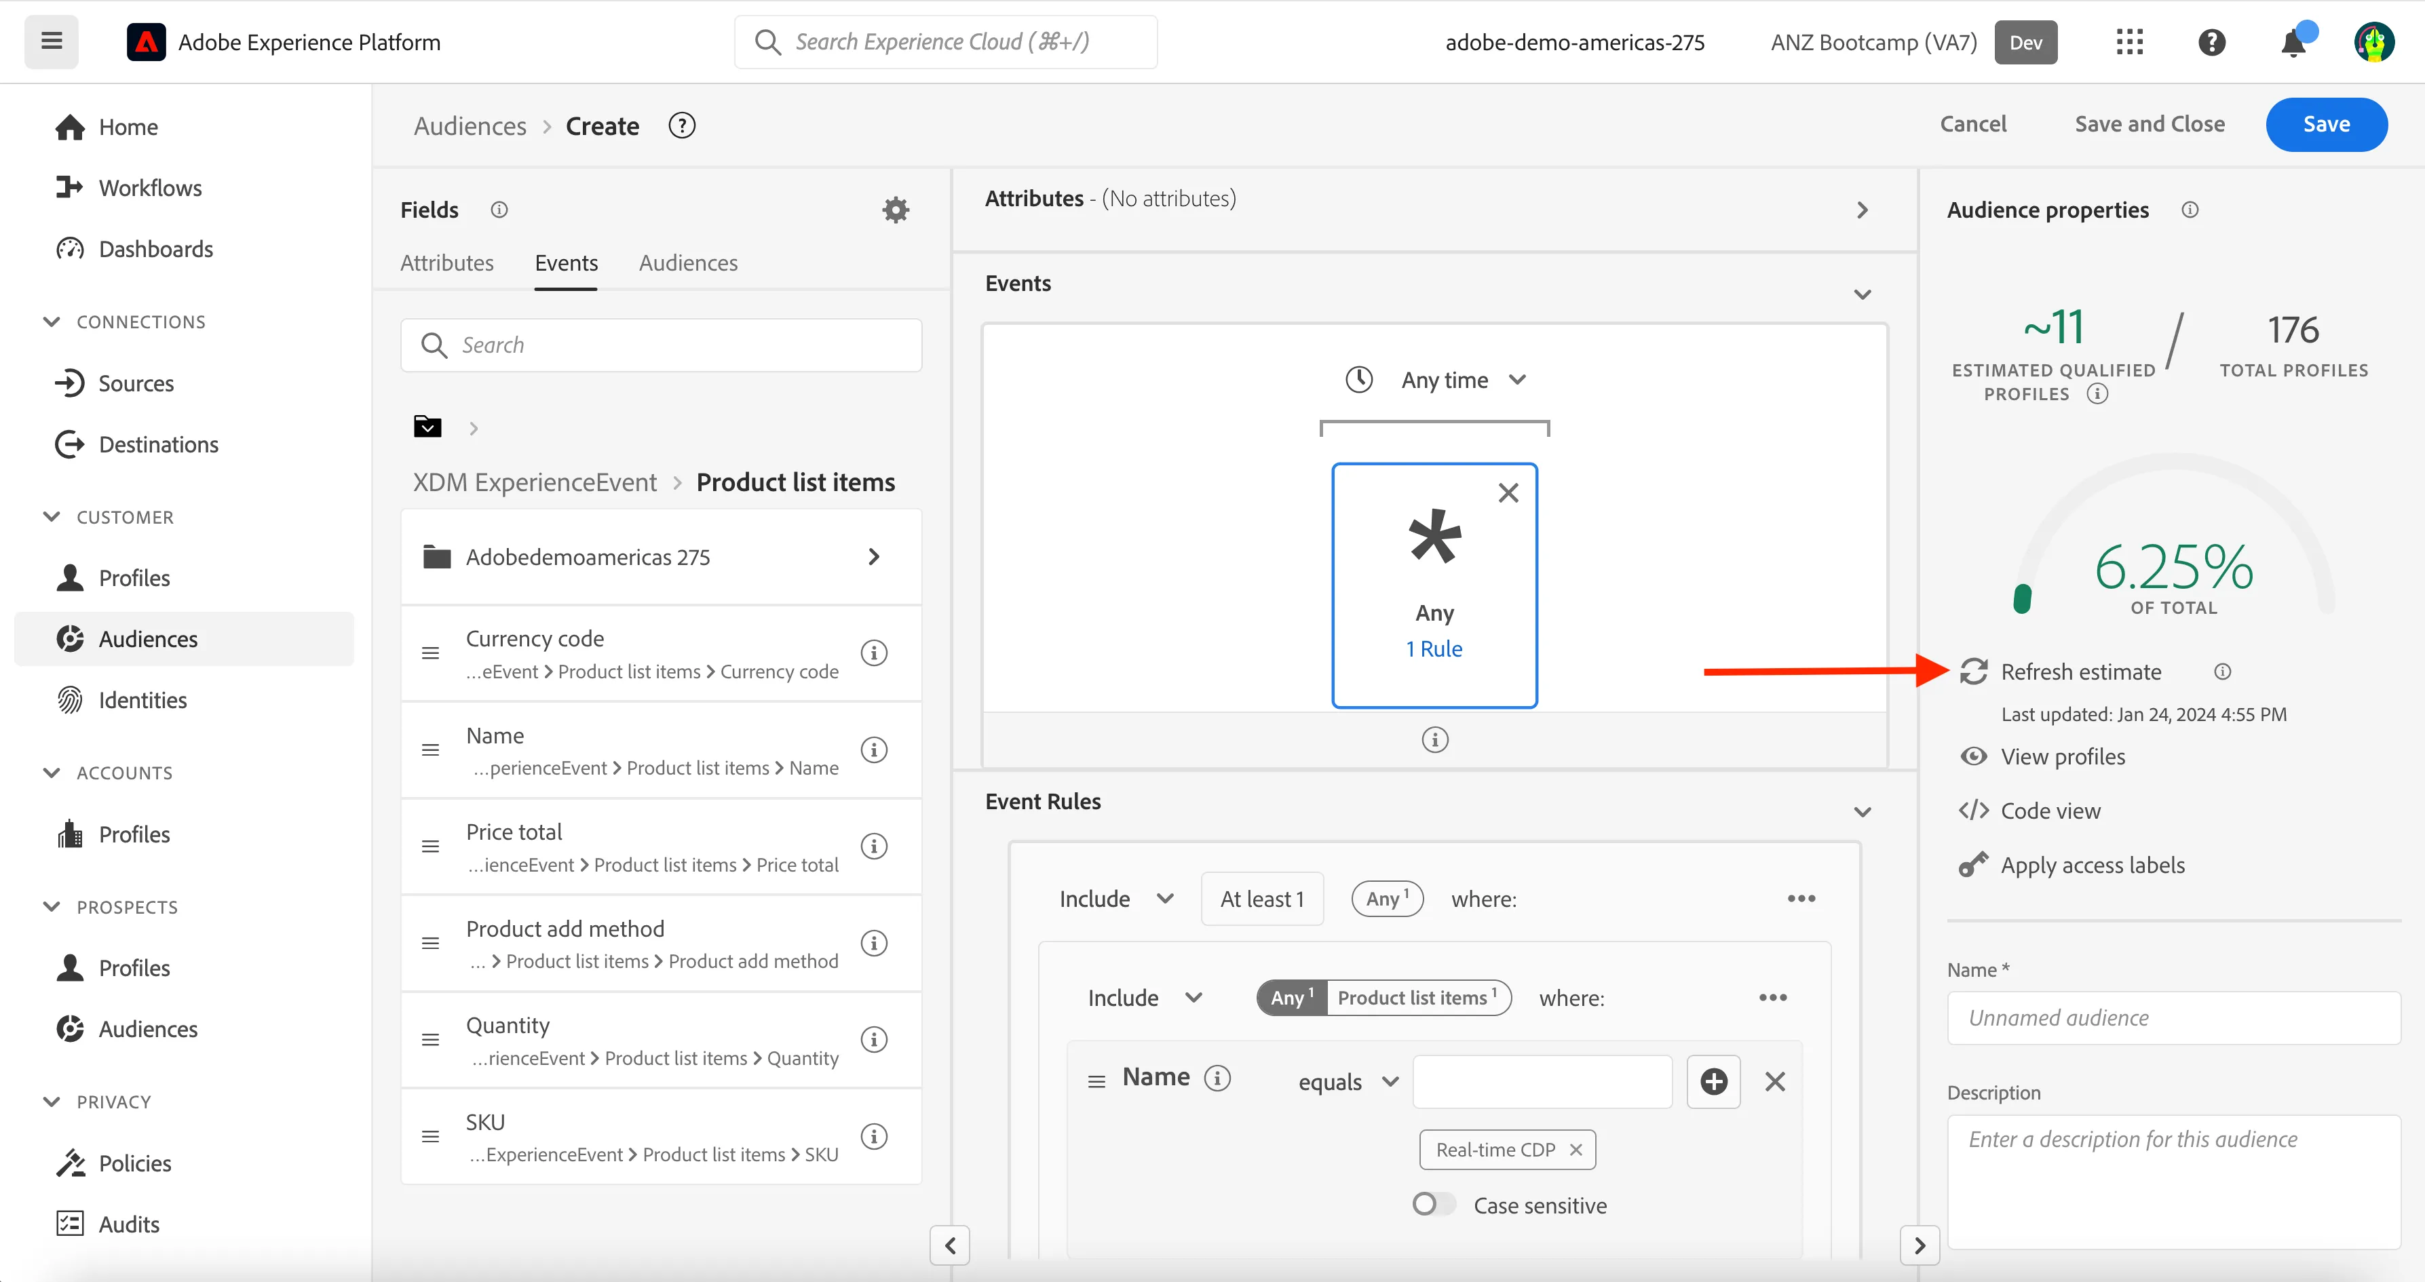The image size is (2425, 1282).
Task: Open the apps grid switcher
Action: [2129, 42]
